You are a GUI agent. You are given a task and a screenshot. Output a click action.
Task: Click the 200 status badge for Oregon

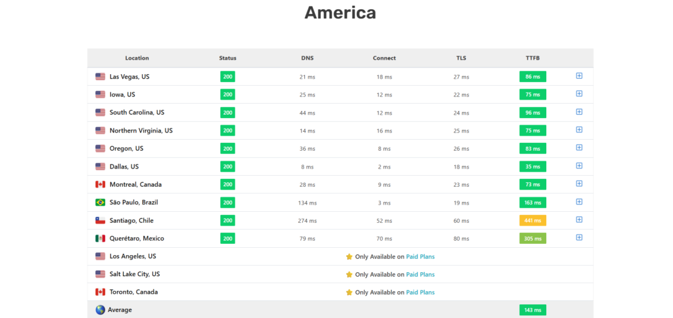click(x=227, y=148)
